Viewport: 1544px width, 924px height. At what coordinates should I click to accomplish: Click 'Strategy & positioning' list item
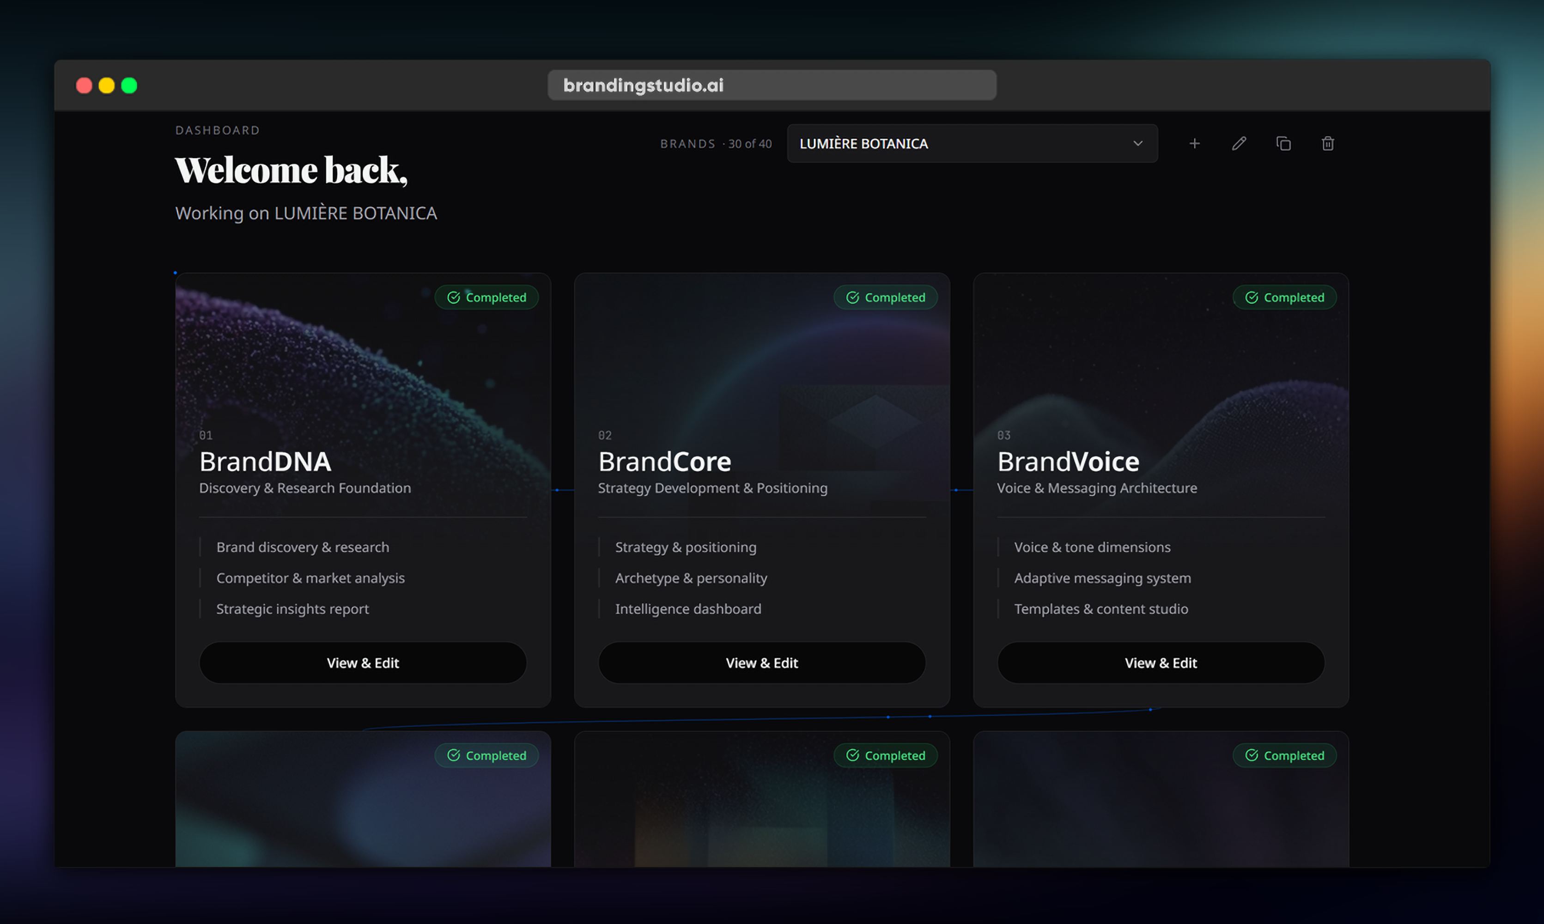tap(686, 547)
